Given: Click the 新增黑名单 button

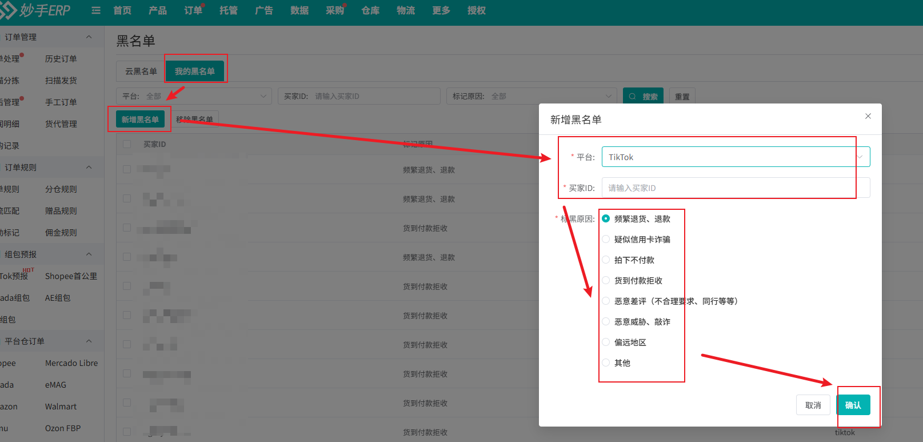Looking at the screenshot, I should tap(140, 119).
